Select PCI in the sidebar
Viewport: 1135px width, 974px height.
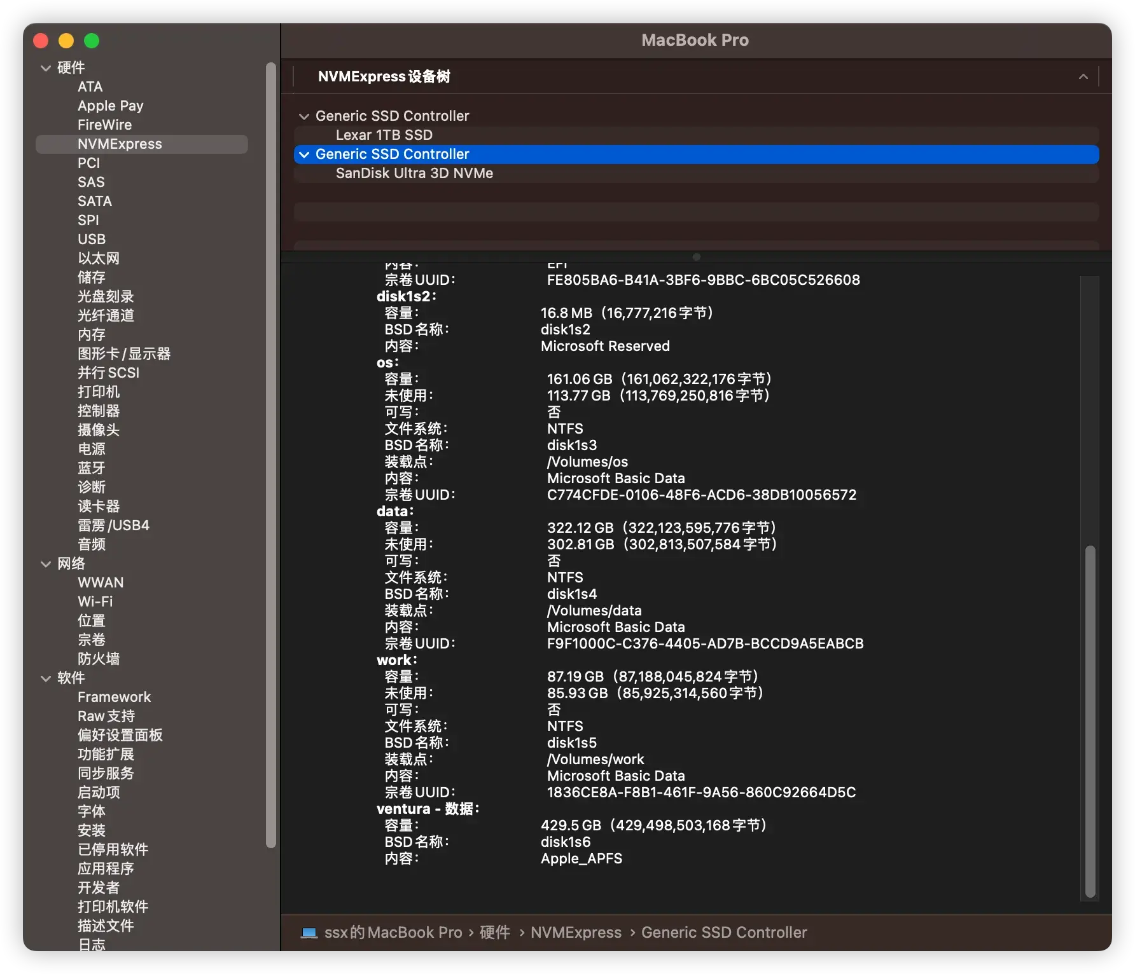point(89,163)
